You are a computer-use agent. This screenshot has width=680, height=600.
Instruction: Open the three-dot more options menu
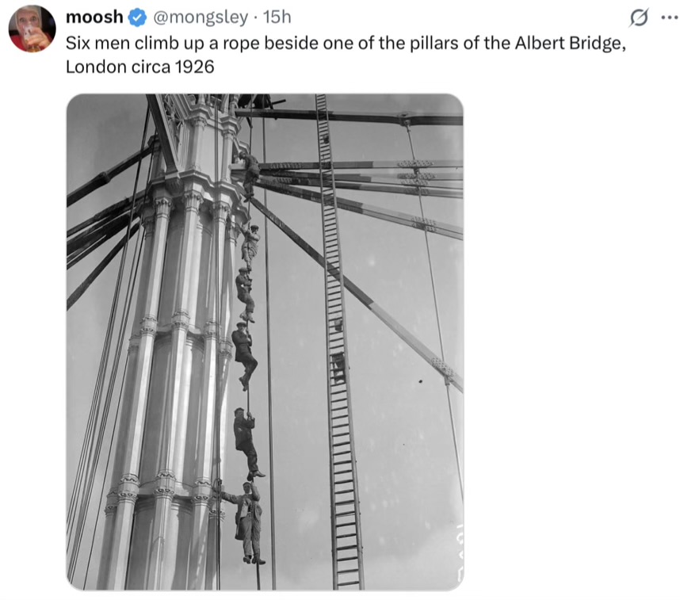point(669,17)
